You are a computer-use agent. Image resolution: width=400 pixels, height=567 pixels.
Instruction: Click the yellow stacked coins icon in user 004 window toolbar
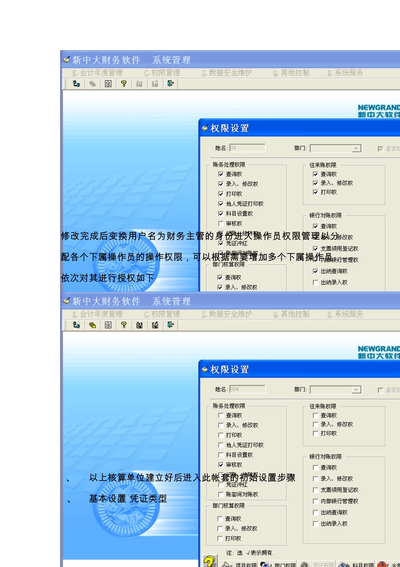[92, 325]
